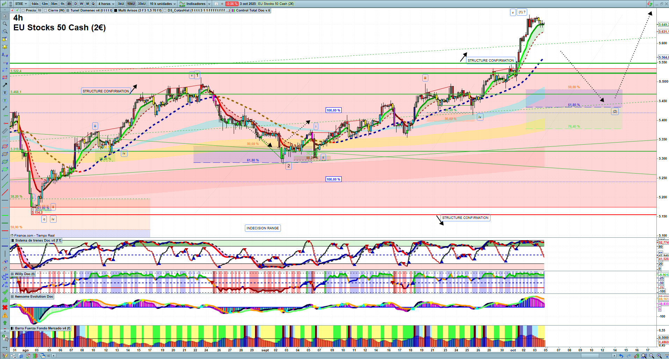Screen dimensions: 669x359
Task: Toggle the Cierre (W) checkbox
Action: (x=45, y=10)
